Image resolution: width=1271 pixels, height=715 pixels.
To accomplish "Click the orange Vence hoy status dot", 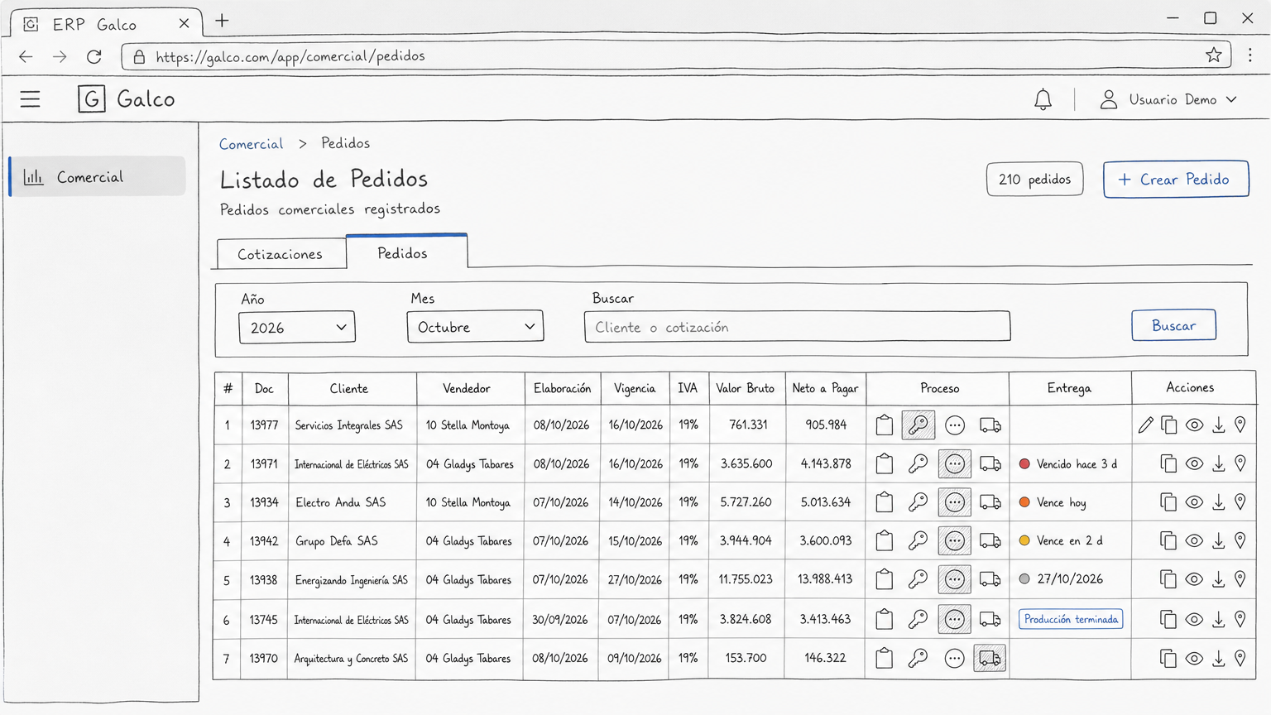I will click(1024, 502).
